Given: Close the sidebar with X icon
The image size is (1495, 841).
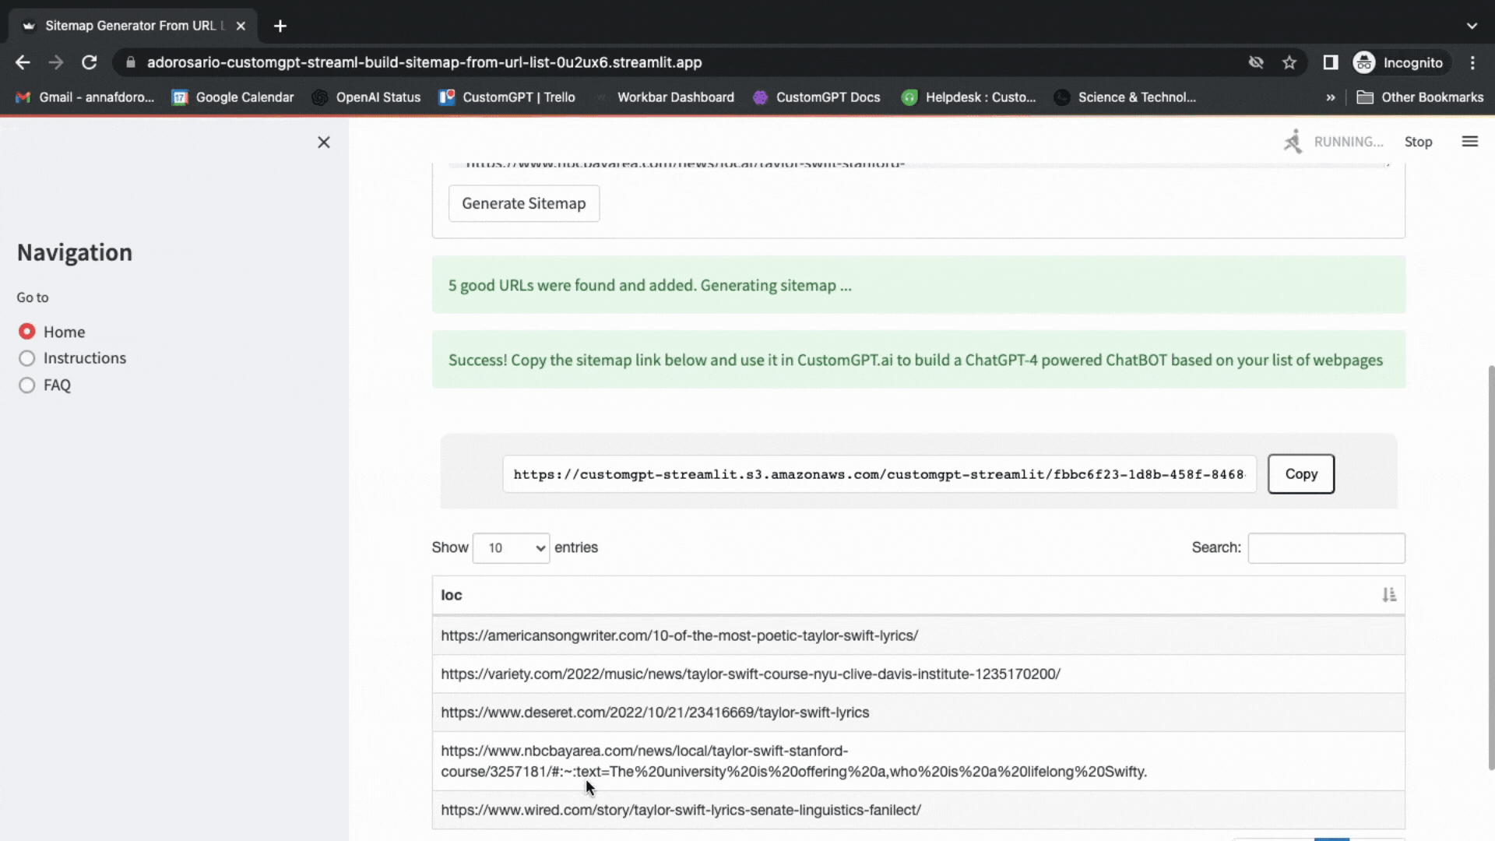Looking at the screenshot, I should point(324,143).
